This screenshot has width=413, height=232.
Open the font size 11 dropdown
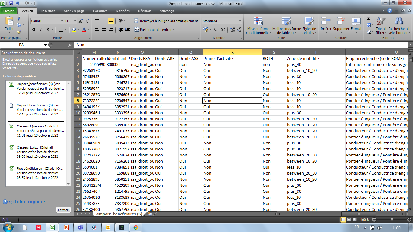coord(75,21)
